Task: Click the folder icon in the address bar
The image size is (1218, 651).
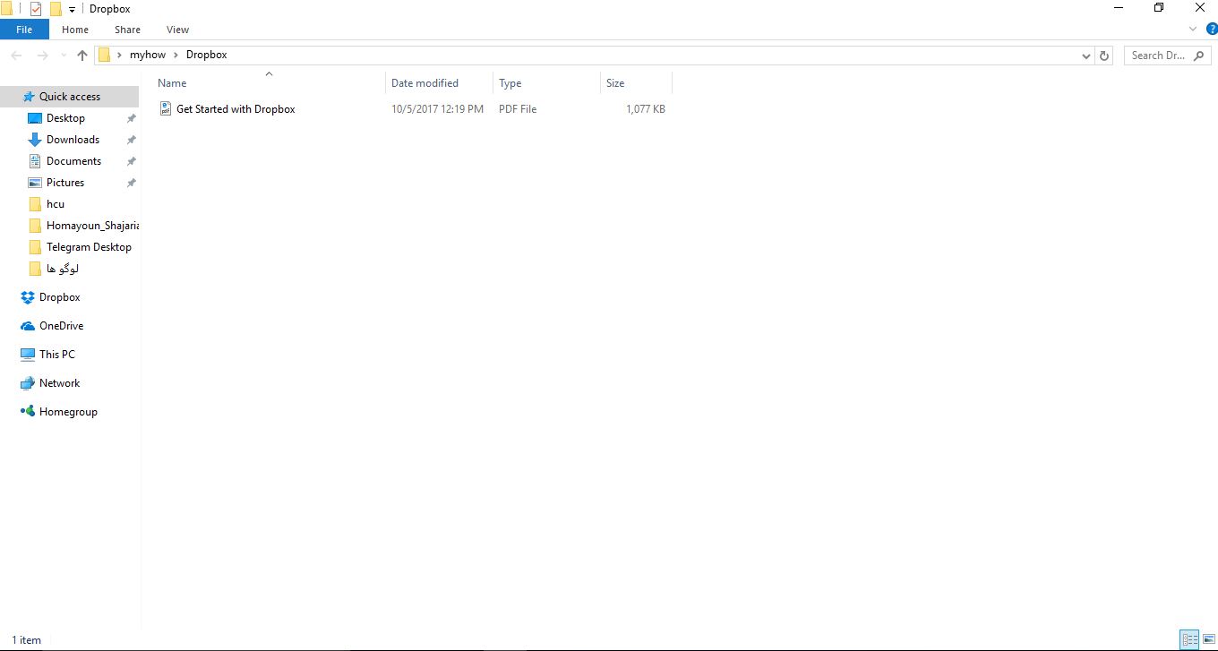Action: [x=104, y=55]
